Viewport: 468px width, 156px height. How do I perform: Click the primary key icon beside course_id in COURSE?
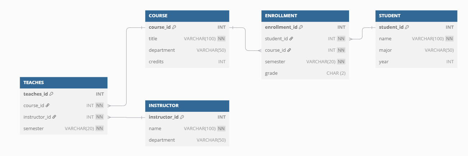tap(174, 27)
